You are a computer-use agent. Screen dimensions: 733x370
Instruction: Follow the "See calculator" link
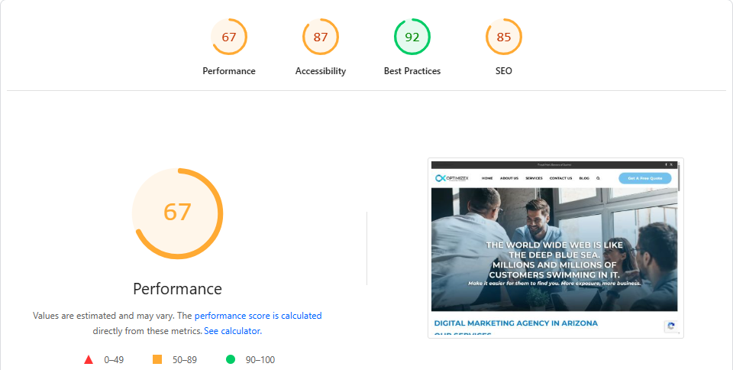coord(232,331)
